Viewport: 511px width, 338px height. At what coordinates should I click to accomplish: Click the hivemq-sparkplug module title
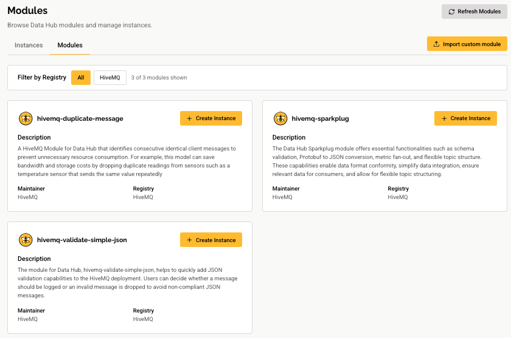point(320,118)
